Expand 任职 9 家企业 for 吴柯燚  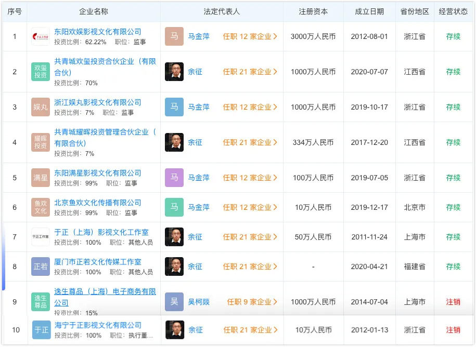click(x=252, y=302)
